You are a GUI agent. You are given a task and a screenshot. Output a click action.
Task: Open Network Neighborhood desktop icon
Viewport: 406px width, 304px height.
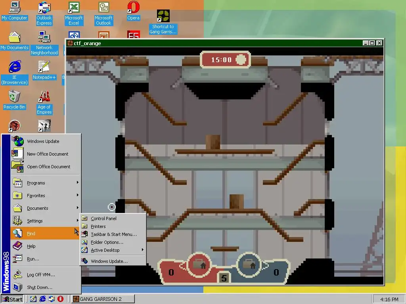pyautogui.click(x=44, y=43)
